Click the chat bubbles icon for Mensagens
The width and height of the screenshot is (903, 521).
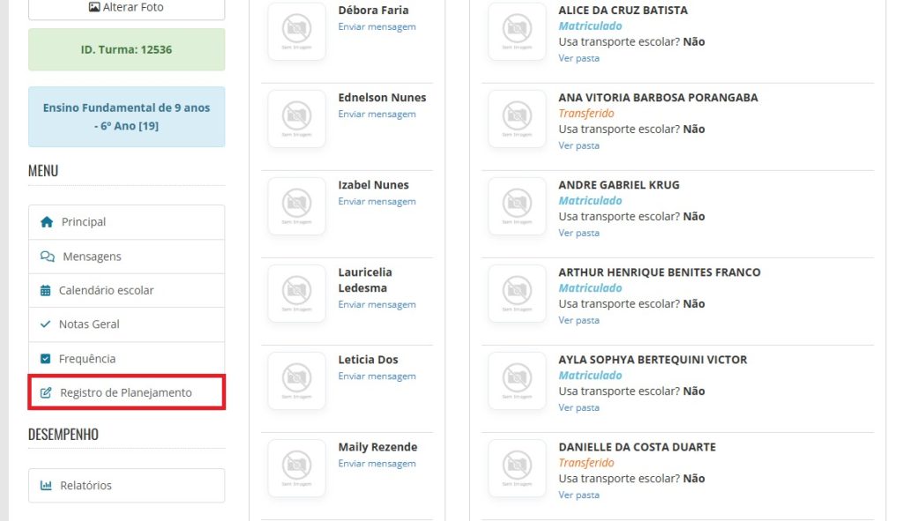click(48, 257)
